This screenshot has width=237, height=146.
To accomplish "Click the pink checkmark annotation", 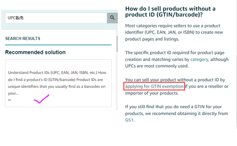I will [x=41, y=99].
